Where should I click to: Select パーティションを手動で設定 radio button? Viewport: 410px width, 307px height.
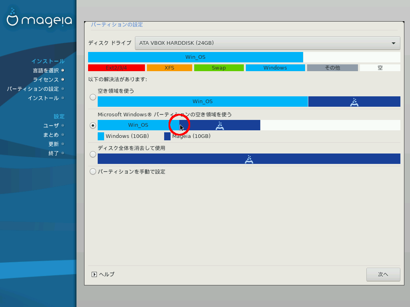(93, 171)
